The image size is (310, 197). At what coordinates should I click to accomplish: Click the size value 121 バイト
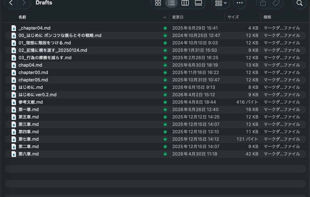247,139
